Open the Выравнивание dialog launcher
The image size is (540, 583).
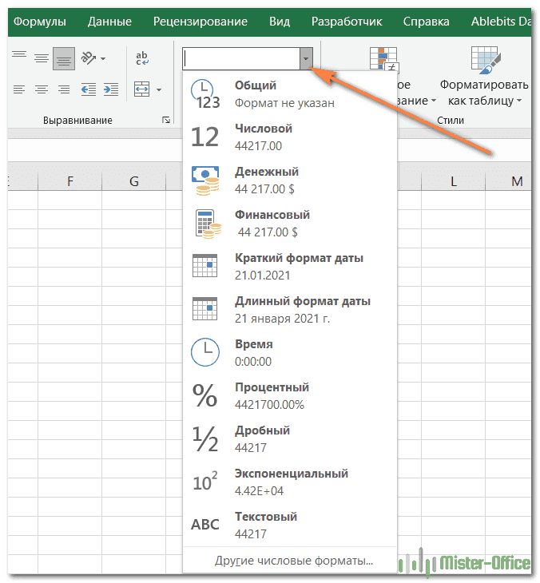[165, 120]
